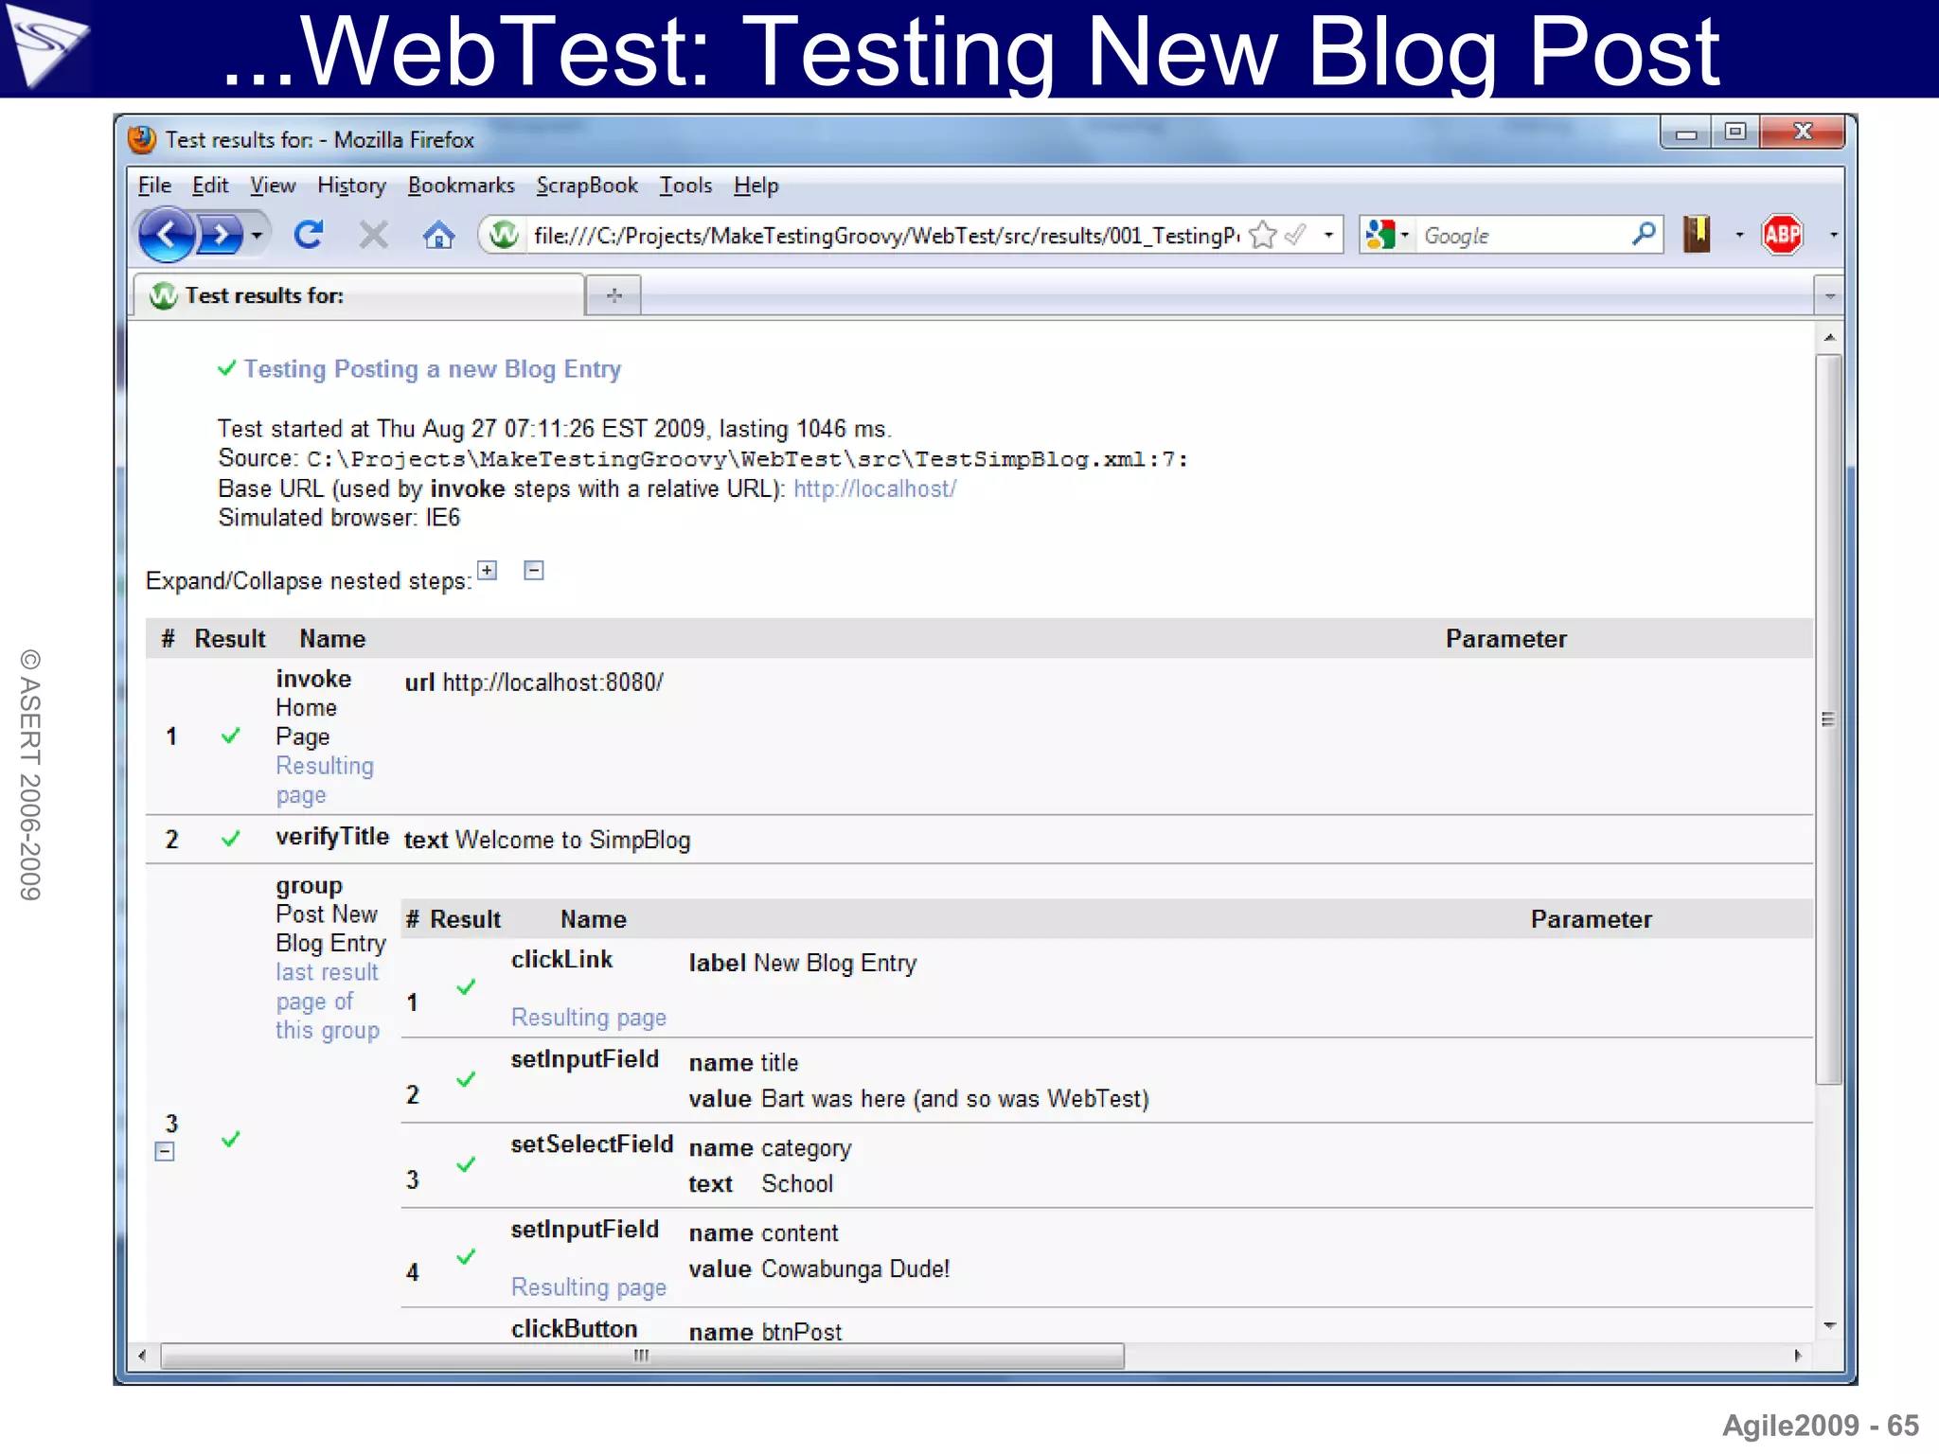
Task: Open the Adblock Plus dropdown arrow
Action: pyautogui.click(x=1833, y=235)
